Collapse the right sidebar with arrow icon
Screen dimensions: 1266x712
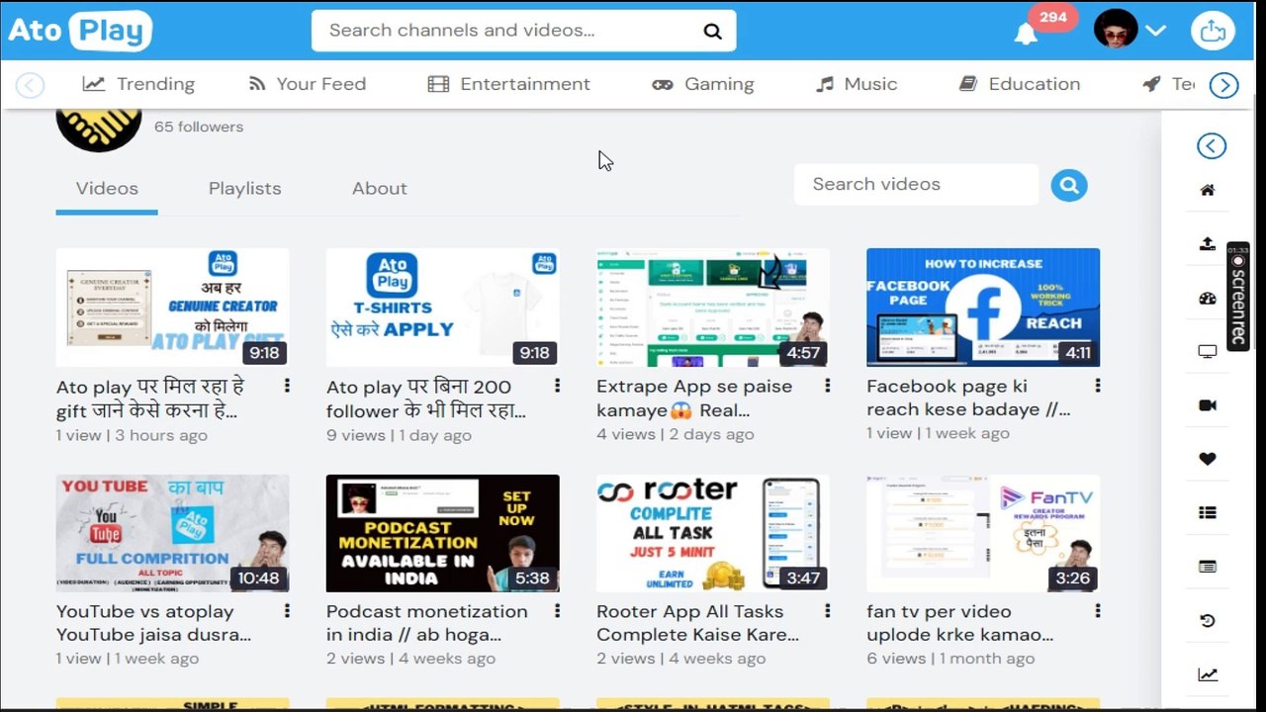pyautogui.click(x=1211, y=146)
